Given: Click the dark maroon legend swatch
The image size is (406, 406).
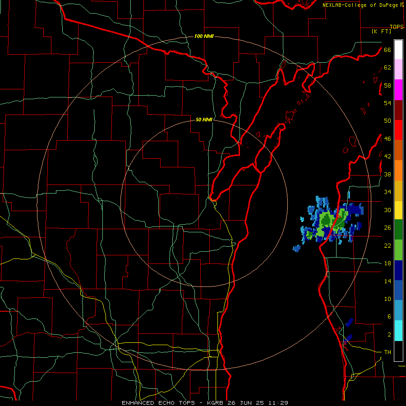Looking at the screenshot, I should coord(398,110).
